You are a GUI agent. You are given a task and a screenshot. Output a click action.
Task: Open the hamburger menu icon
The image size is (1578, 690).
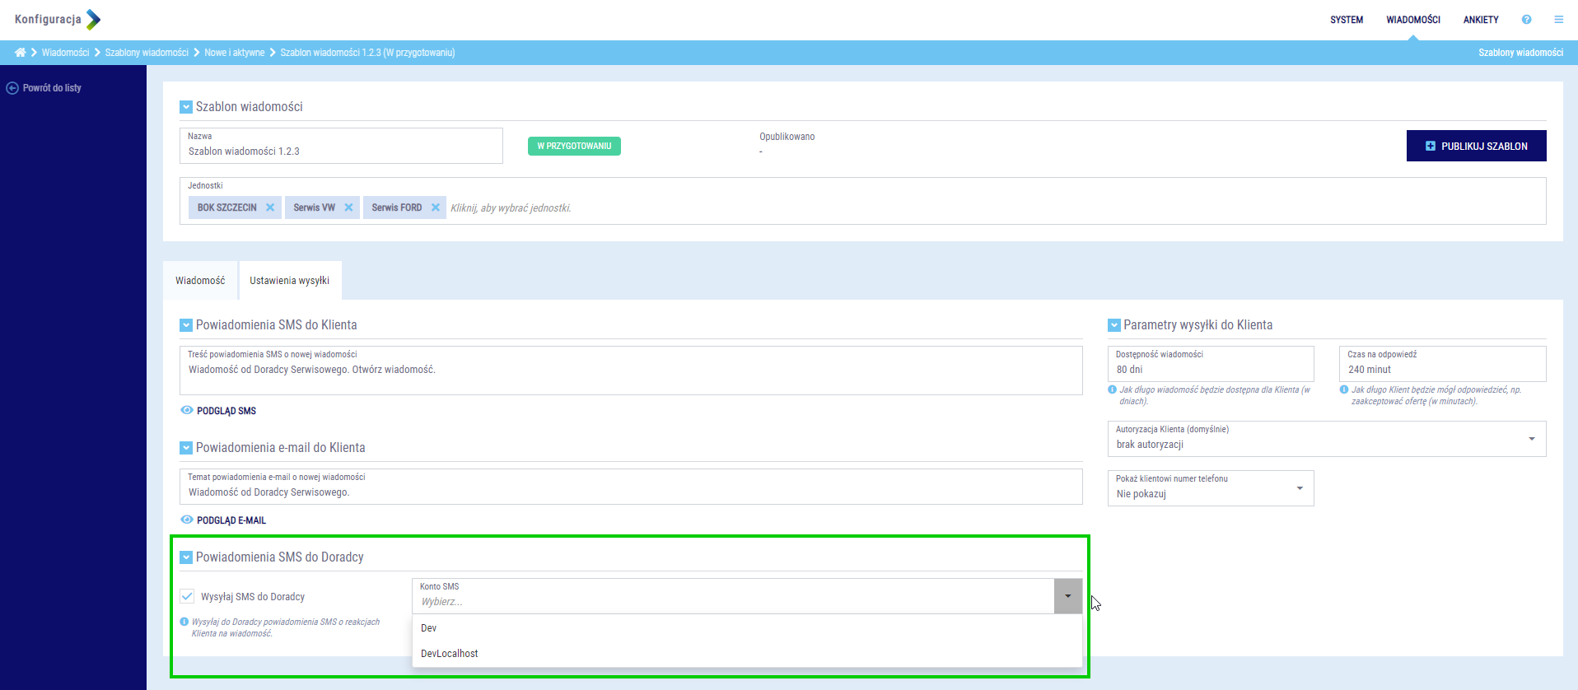(x=1558, y=20)
